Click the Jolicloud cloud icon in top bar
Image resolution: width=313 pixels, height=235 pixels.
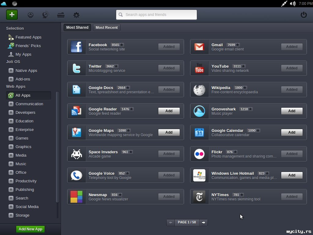tap(4, 4)
